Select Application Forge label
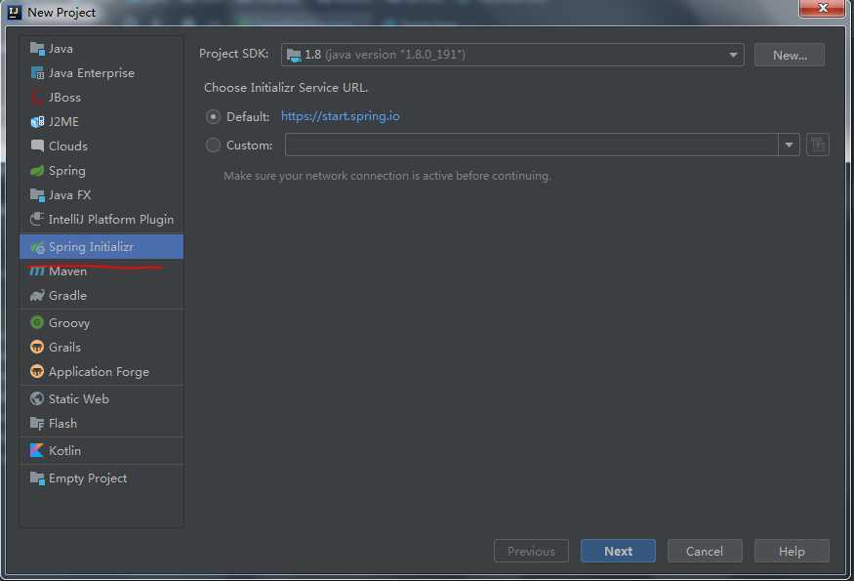This screenshot has height=581, width=854. pos(99,372)
